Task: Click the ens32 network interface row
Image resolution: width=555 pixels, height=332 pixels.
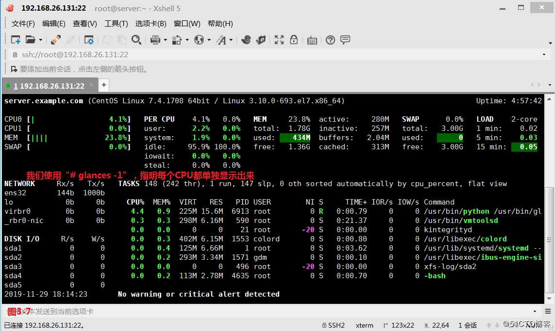Action: click(x=54, y=193)
